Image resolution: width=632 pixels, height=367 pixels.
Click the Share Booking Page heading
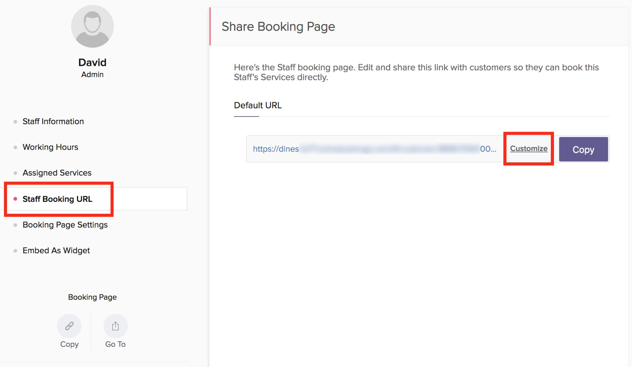278,27
